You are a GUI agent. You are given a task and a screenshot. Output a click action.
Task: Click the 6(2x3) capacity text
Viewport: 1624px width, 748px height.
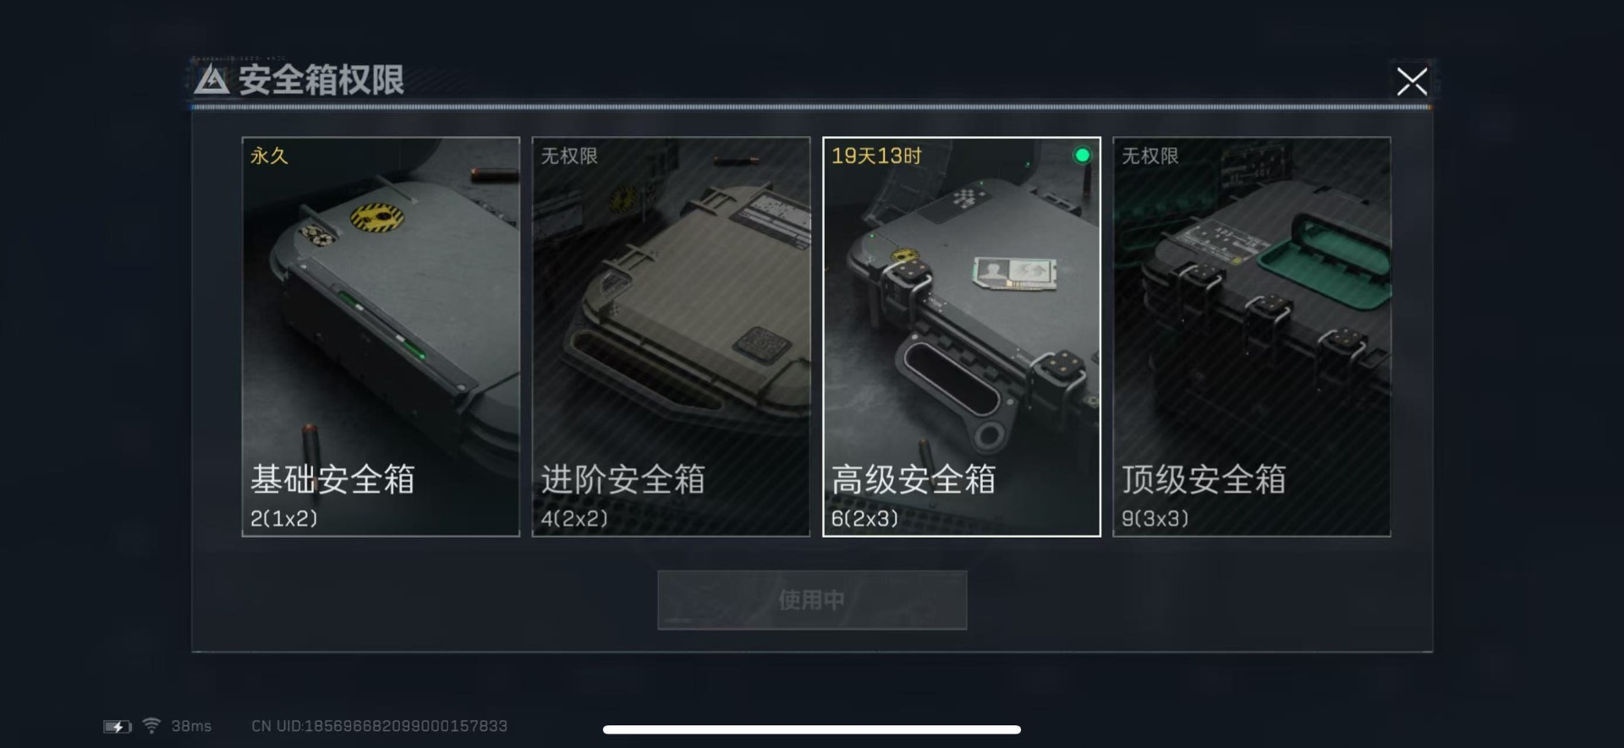(x=865, y=518)
